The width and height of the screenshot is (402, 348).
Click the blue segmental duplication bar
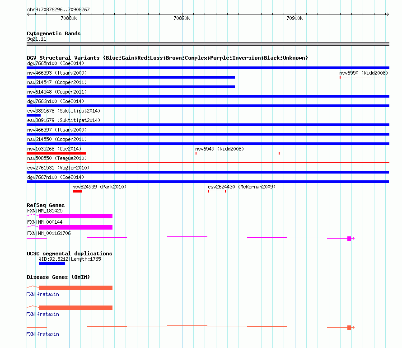tap(52, 263)
